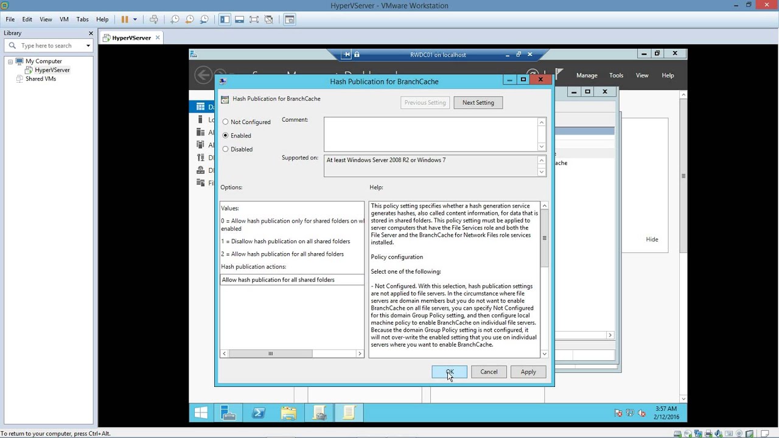This screenshot has height=438, width=779.
Task: Open File Explorer from the taskbar
Action: coord(288,413)
